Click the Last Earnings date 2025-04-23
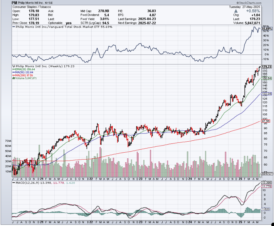Image resolution: width=274 pixels, height=226 pixels. pos(147,19)
